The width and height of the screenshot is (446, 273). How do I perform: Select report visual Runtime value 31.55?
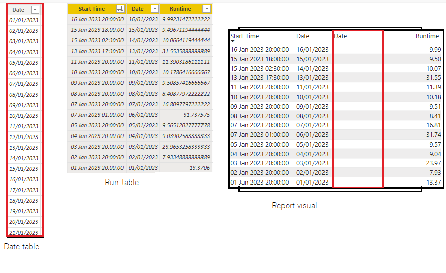[x=433, y=78]
